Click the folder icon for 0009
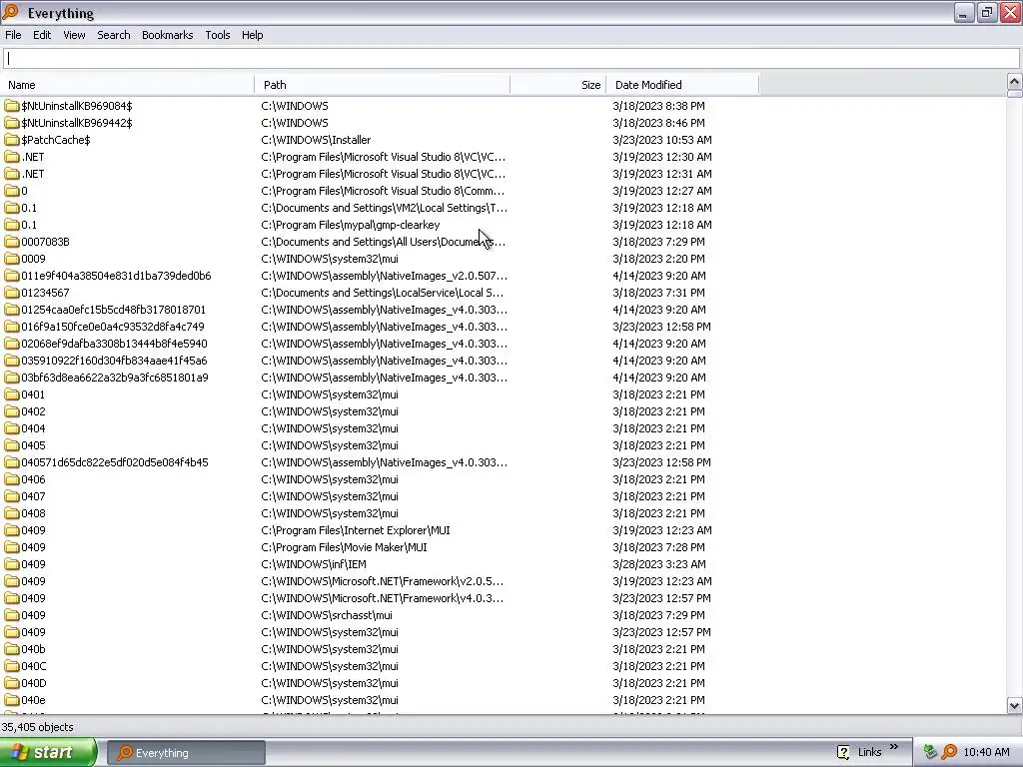This screenshot has height=767, width=1023. tap(12, 259)
